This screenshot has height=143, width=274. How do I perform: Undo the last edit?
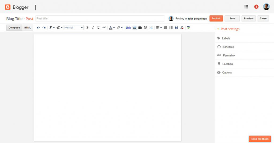tap(38, 28)
